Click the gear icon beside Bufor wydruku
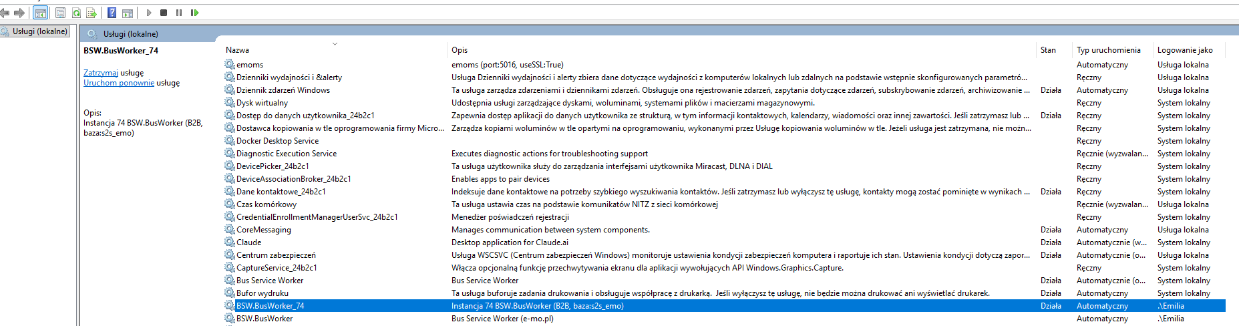1239x326 pixels. 229,293
